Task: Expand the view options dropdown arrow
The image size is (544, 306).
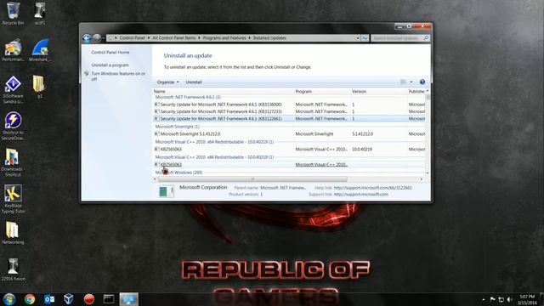Action: click(411, 82)
